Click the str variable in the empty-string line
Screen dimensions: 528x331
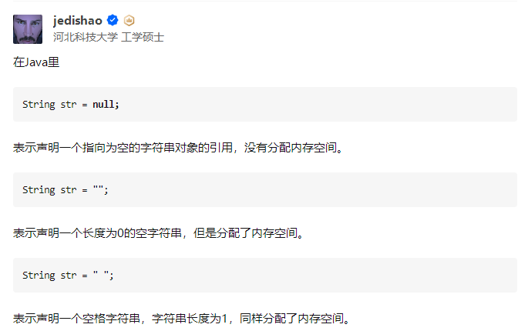pyautogui.click(x=69, y=190)
